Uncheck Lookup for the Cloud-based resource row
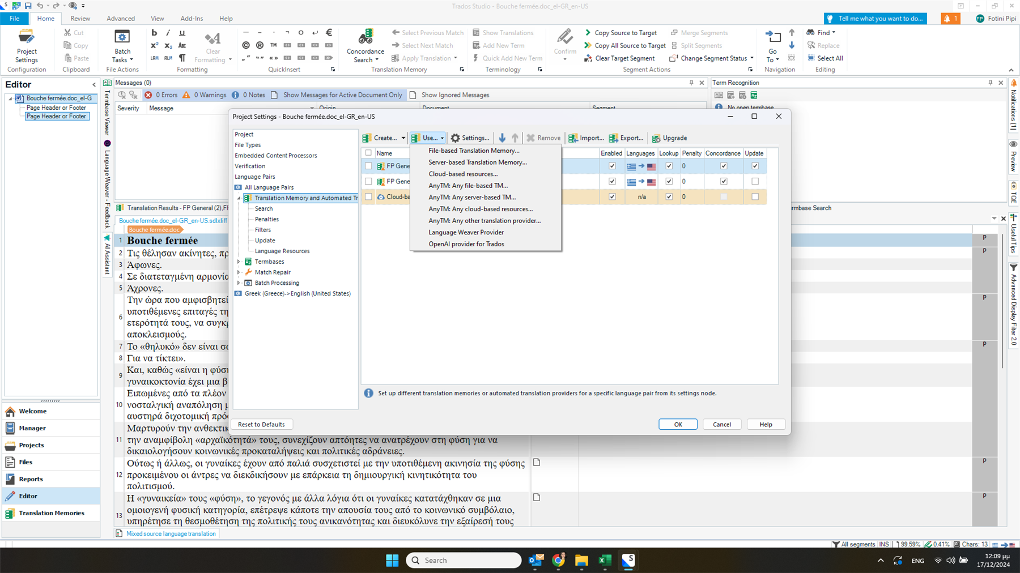 tap(669, 196)
